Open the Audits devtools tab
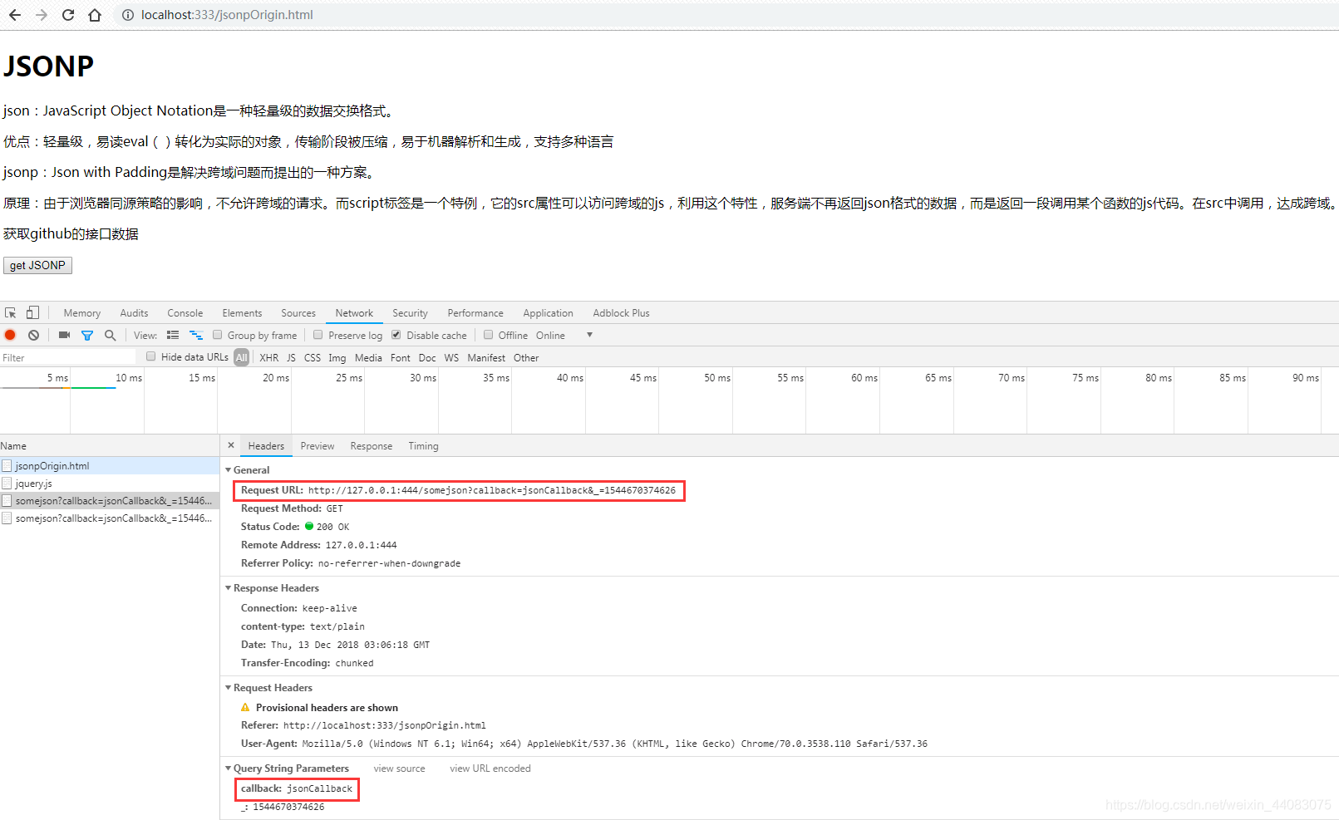The height and width of the screenshot is (820, 1339). (134, 313)
